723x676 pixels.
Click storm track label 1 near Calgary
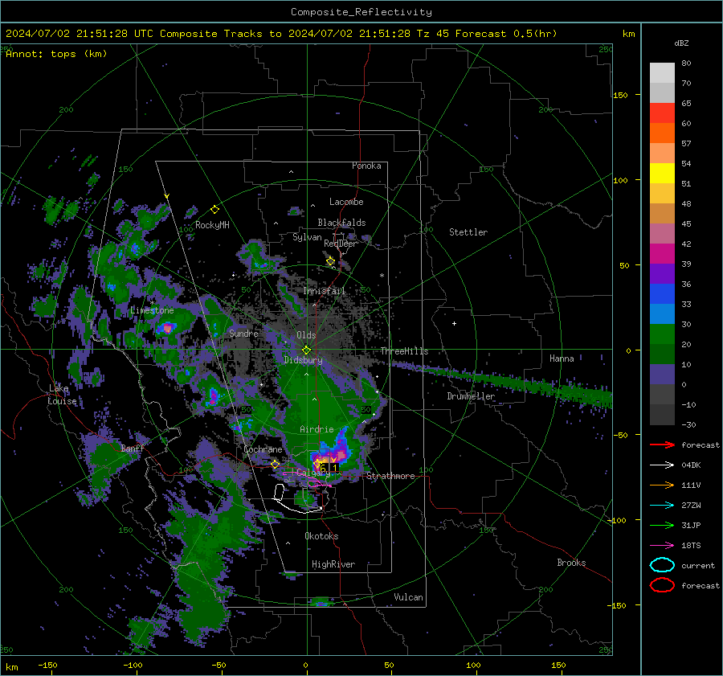334,468
